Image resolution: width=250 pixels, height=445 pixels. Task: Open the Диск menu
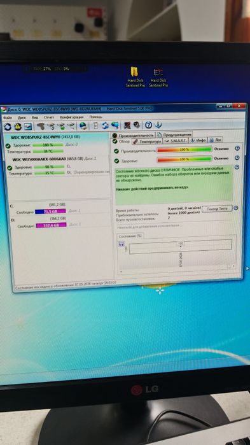point(22,117)
